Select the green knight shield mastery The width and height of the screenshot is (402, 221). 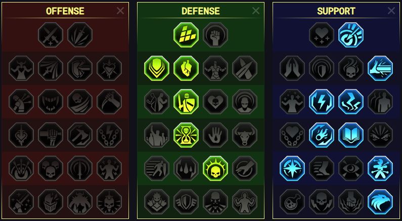pos(186,102)
